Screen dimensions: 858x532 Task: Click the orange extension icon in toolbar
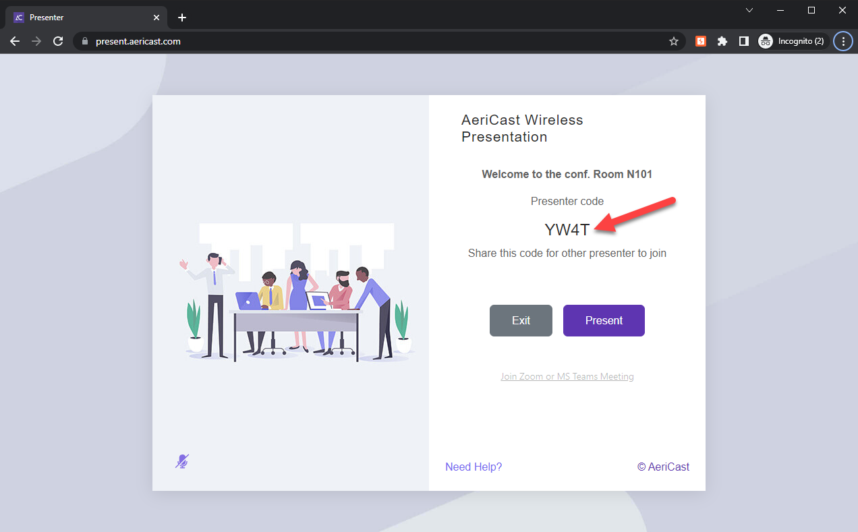(701, 41)
